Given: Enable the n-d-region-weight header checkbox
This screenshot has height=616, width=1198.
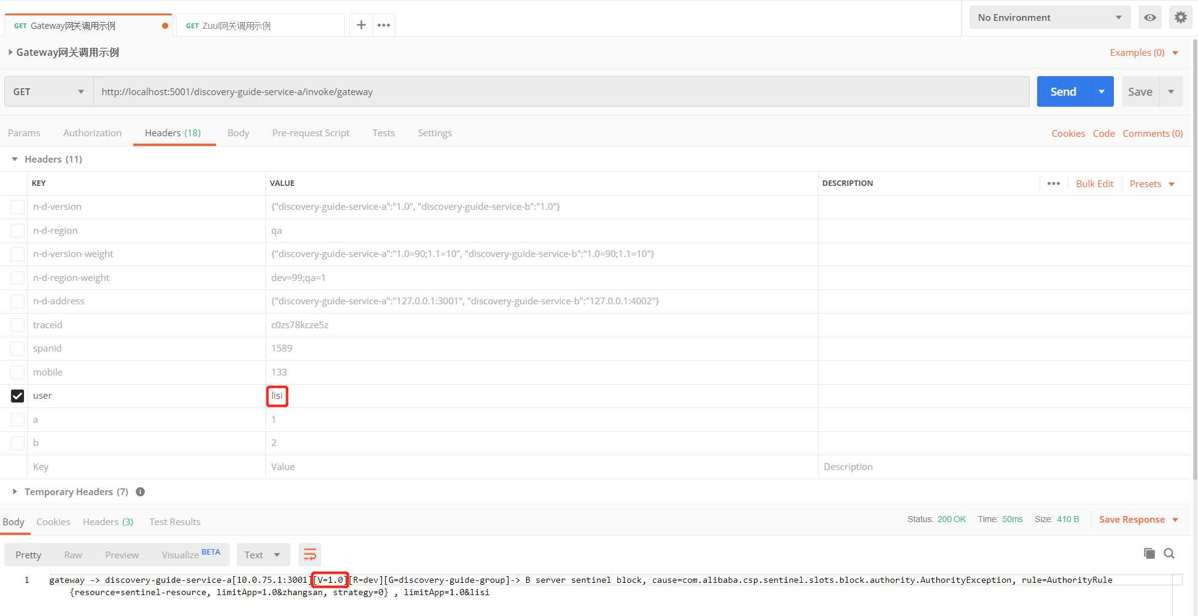Looking at the screenshot, I should click(17, 278).
